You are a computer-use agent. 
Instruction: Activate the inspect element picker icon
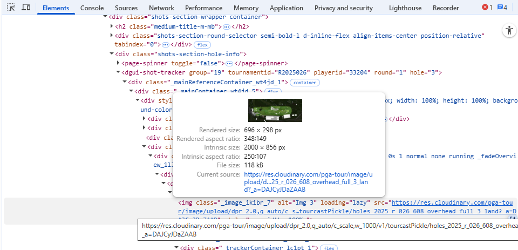(x=11, y=8)
